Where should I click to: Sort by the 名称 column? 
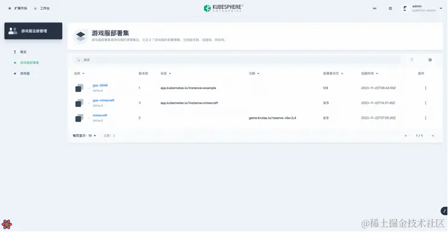[x=79, y=74]
